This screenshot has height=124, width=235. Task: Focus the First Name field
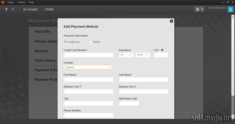click(x=89, y=79)
